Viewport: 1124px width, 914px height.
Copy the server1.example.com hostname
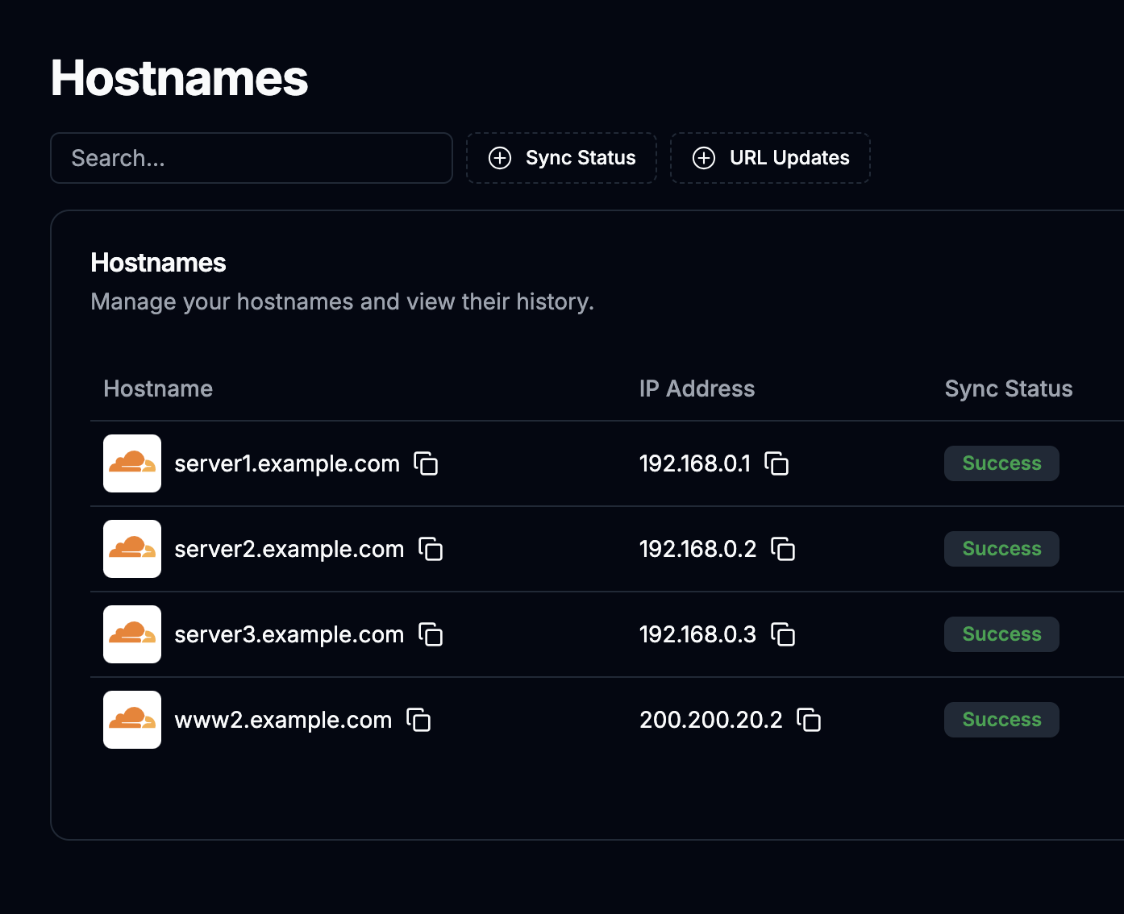pos(426,463)
